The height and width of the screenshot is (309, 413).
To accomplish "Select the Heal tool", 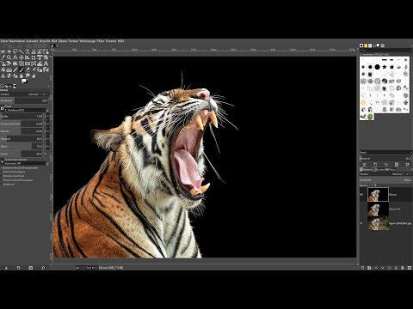I will pos(9,76).
